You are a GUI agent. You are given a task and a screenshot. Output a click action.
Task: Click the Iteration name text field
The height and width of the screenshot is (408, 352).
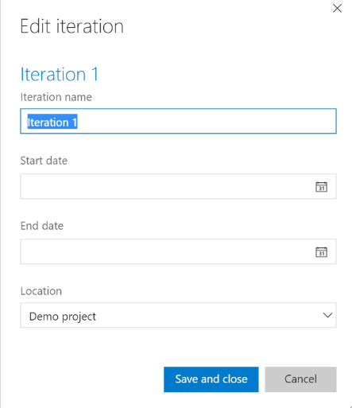178,121
